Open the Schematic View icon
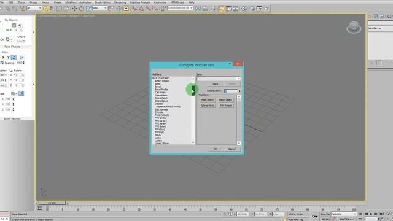The height and width of the screenshot is (221, 393). [x=236, y=9]
